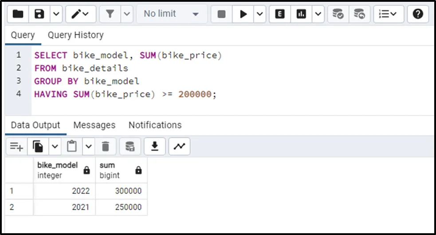Open the query tool Help icon

click(x=417, y=14)
